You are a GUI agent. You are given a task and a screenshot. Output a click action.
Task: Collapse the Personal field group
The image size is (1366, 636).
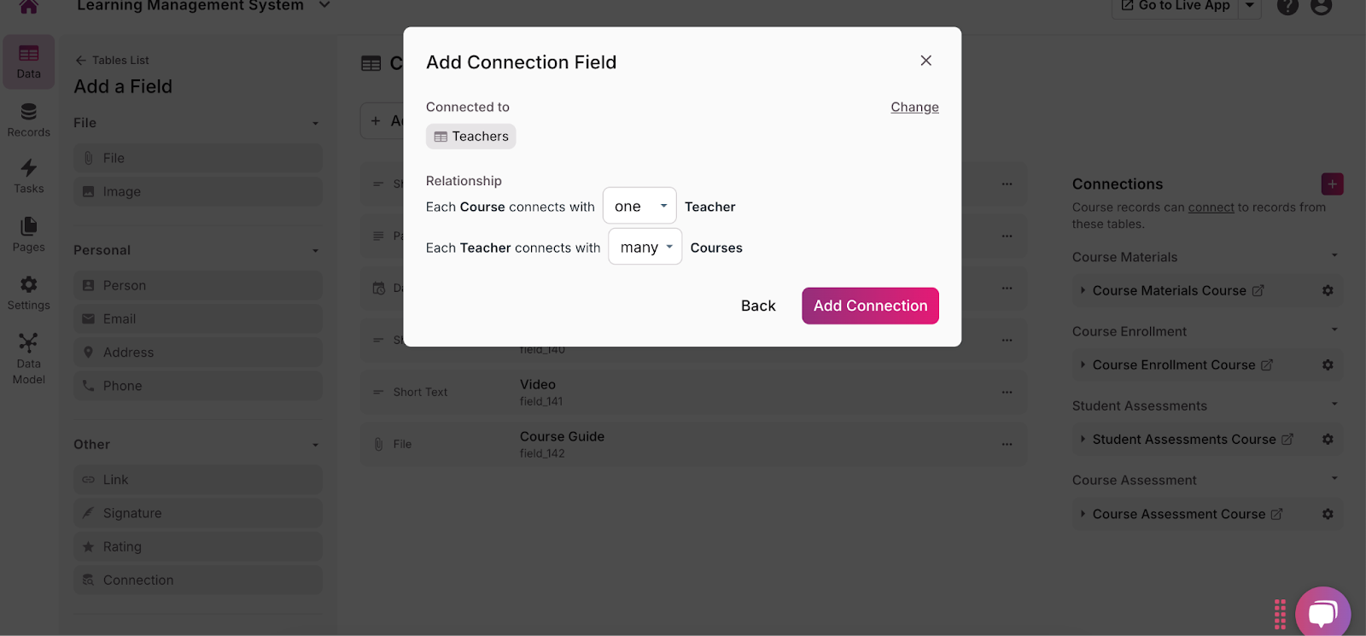pyautogui.click(x=315, y=250)
